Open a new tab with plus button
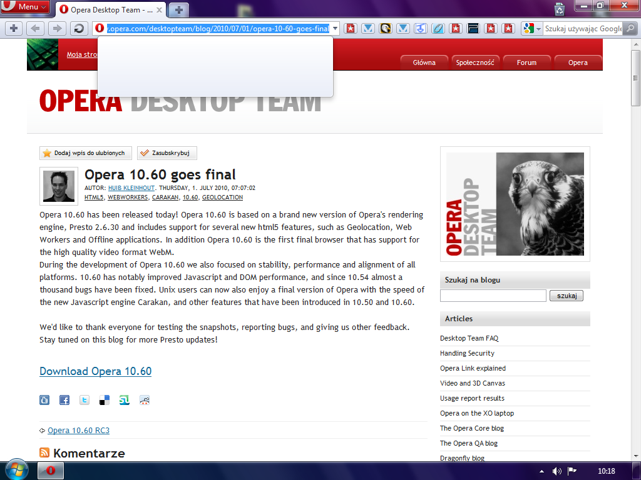 (178, 10)
